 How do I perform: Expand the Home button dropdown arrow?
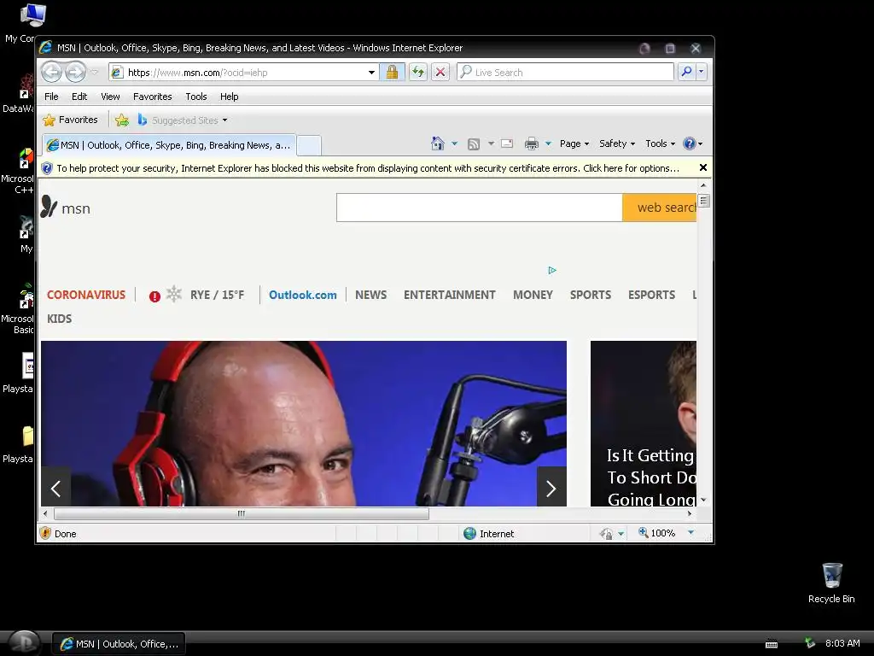(454, 143)
